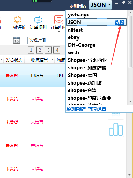Expand the arrow under 订单归档
Viewport: 133px width, 178px height.
pos(59,31)
